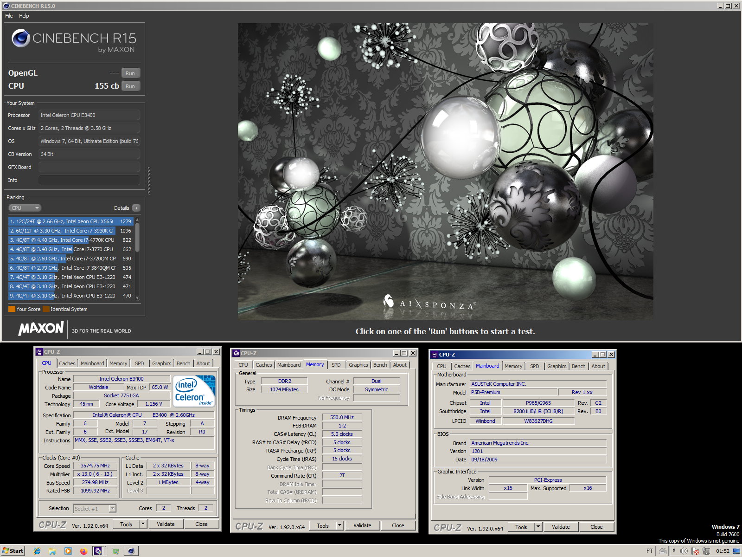
Task: Switch to the Bench tab in the Mainboard tab CPU-Z window
Action: [x=578, y=366]
